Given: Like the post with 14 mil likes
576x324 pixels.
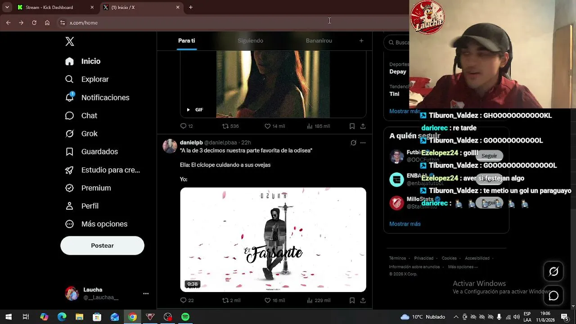Looking at the screenshot, I should (x=274, y=126).
